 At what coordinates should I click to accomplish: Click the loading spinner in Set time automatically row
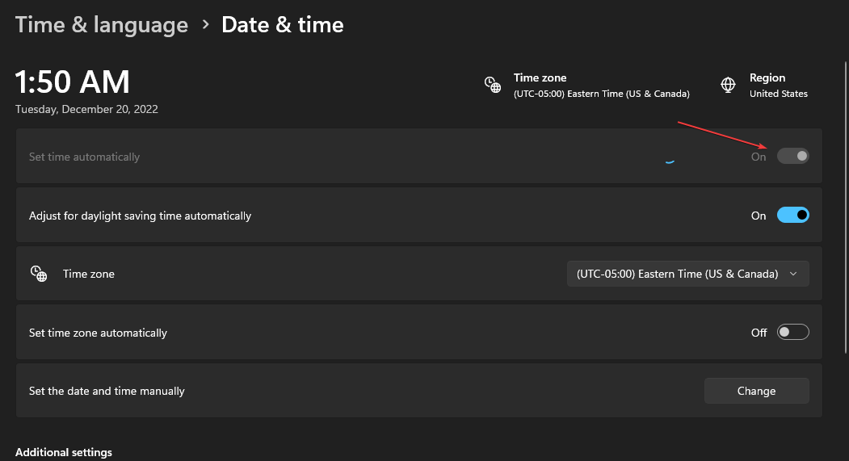[670, 160]
